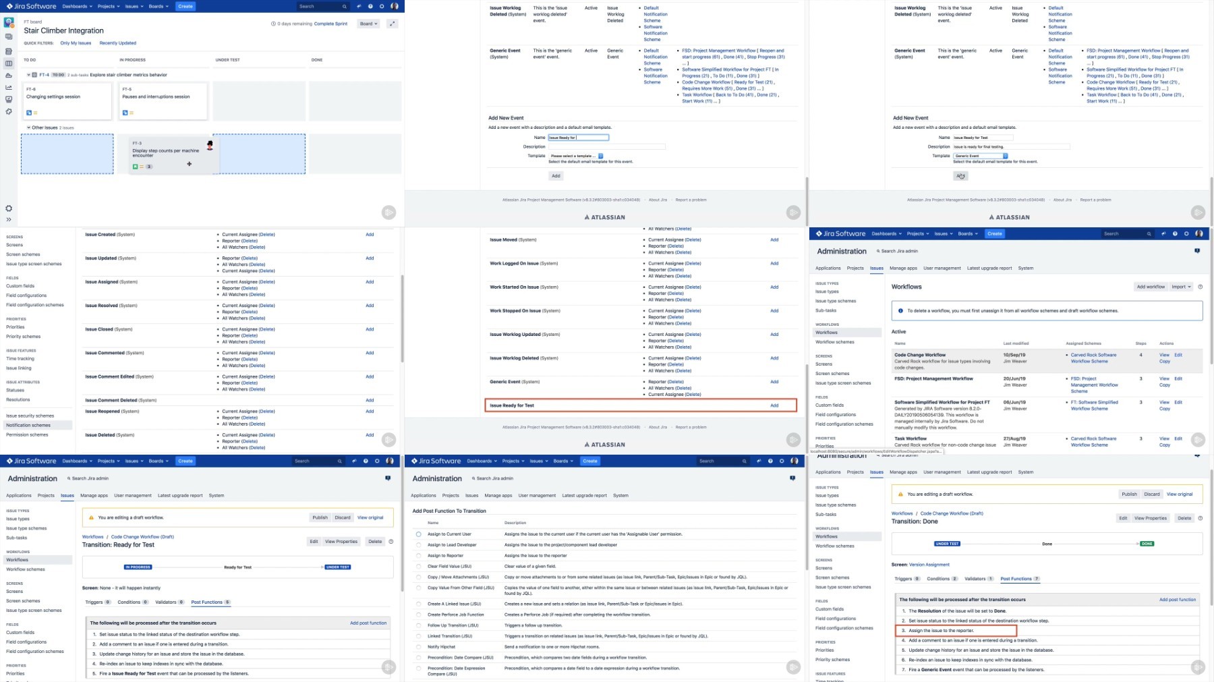Select the Assign to Current User radio button
Image resolution: width=1214 pixels, height=682 pixels.
(419, 534)
